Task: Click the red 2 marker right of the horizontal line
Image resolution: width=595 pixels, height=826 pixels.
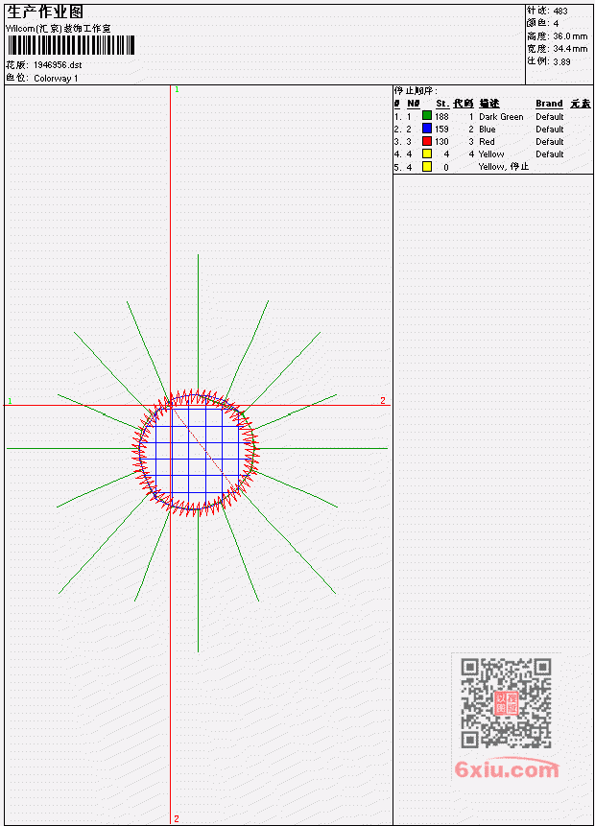Action: click(383, 400)
